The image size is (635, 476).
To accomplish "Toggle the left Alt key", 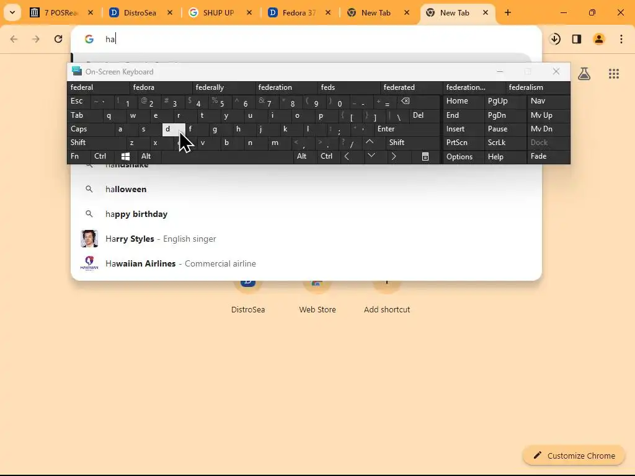I will coord(149,156).
